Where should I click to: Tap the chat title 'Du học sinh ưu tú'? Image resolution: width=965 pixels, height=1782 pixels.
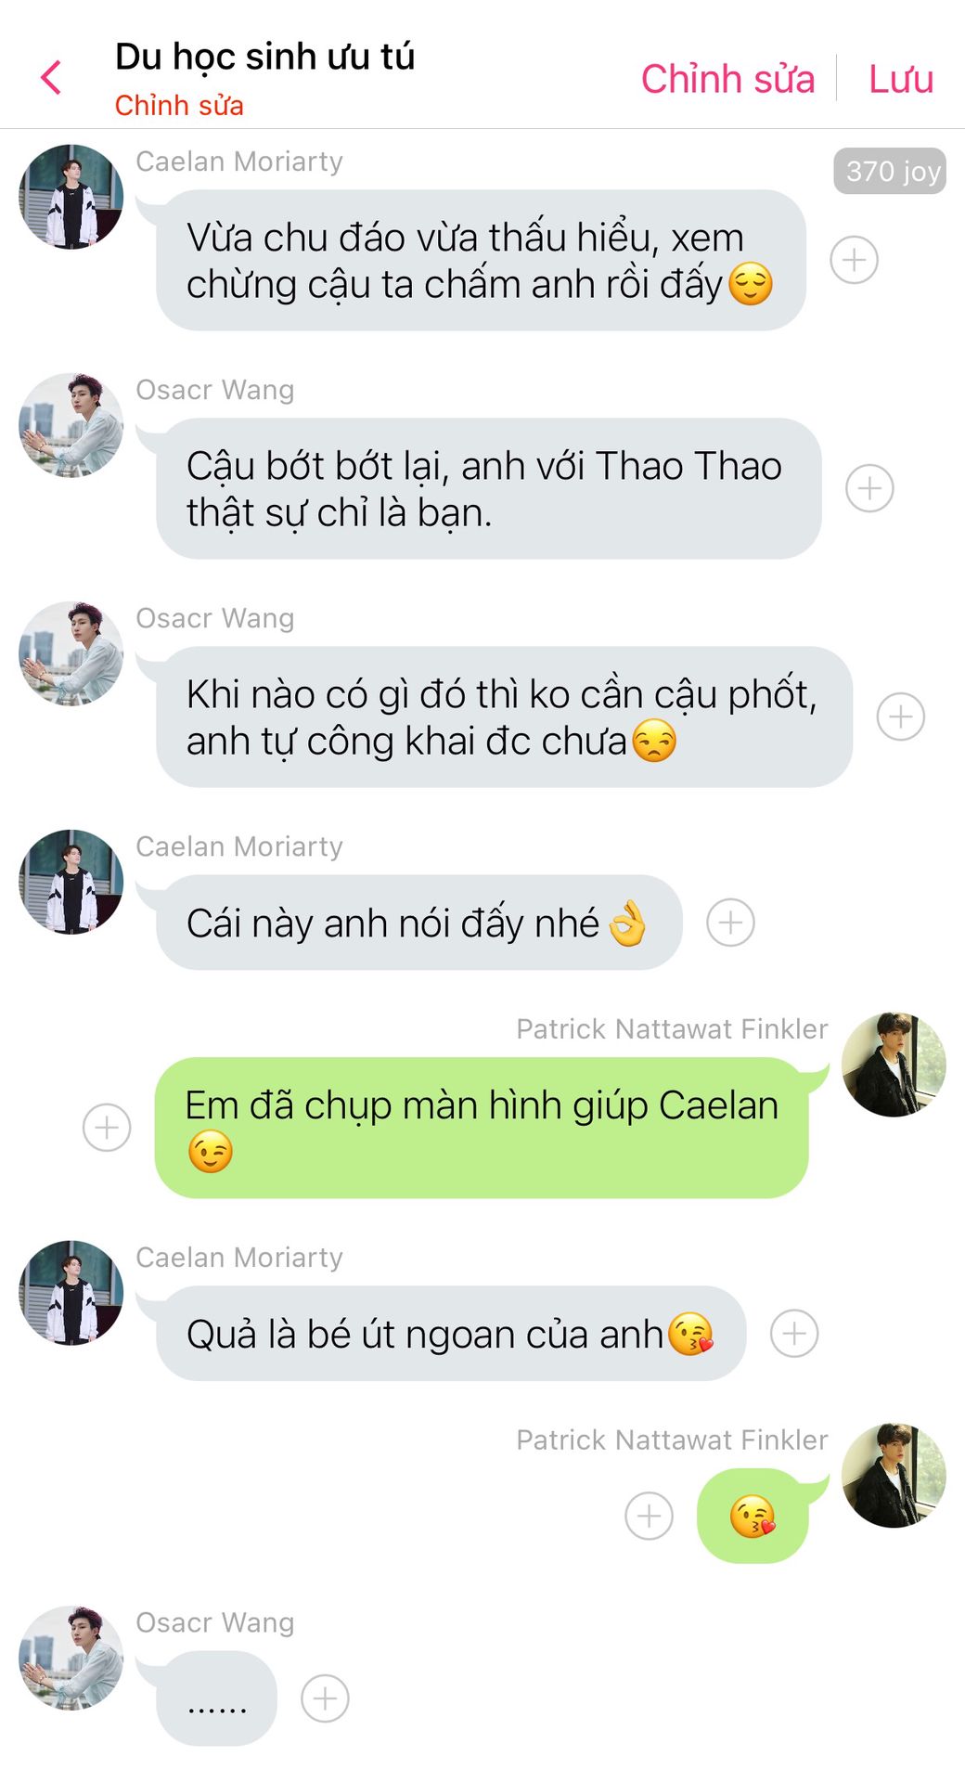pyautogui.click(x=264, y=57)
